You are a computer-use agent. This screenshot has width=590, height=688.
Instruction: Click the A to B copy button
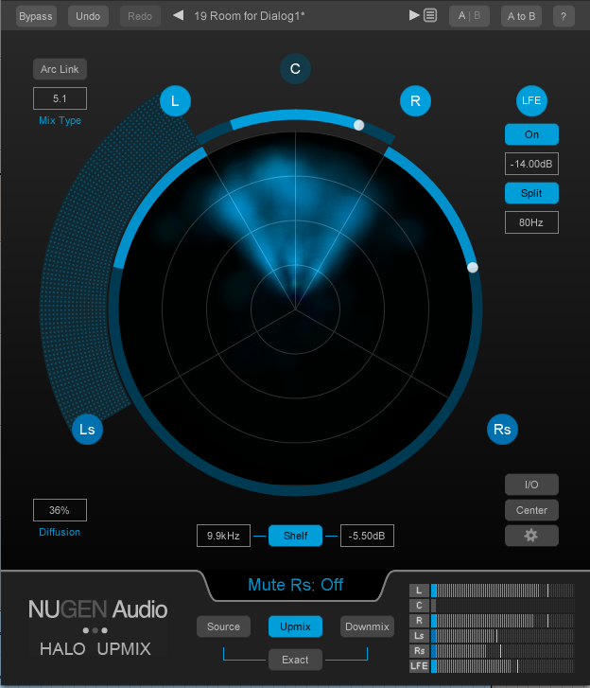521,16
